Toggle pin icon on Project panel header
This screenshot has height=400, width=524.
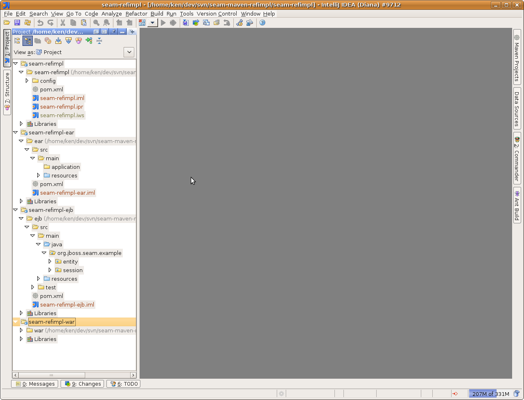113,32
